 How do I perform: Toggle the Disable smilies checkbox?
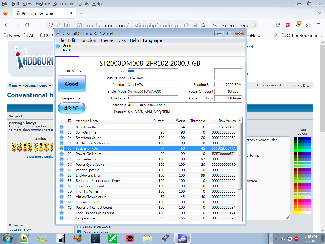79,232
